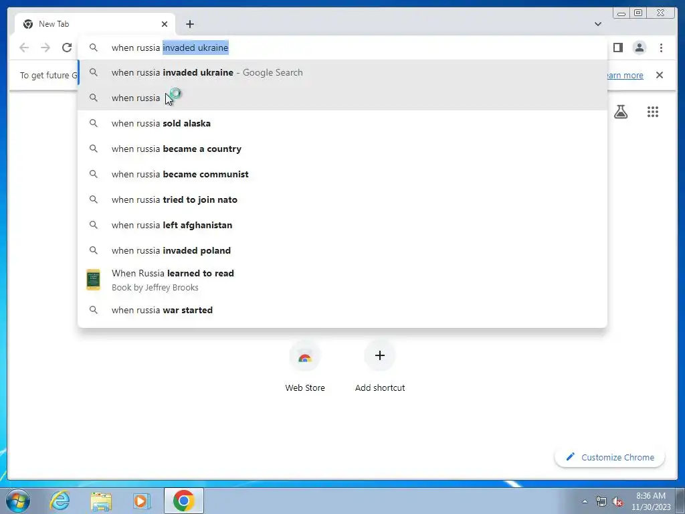Image resolution: width=685 pixels, height=514 pixels.
Task: Open the Search Labs flask icon
Action: coord(620,112)
